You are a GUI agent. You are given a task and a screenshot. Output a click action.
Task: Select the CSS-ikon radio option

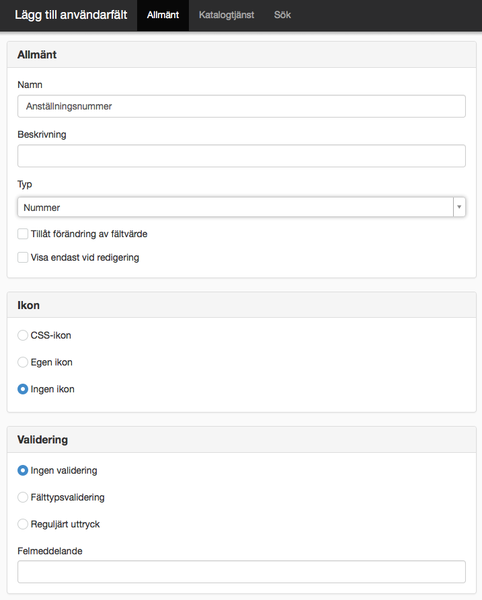[23, 335]
